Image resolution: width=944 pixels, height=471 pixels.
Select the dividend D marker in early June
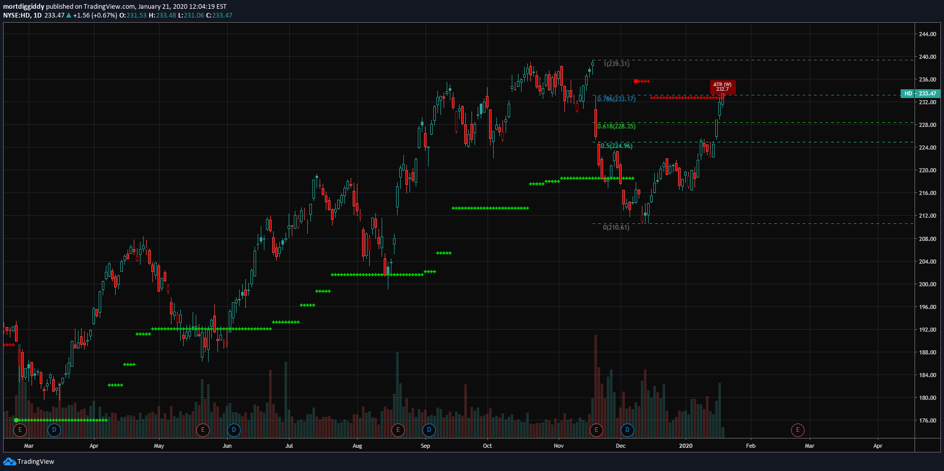tap(234, 430)
